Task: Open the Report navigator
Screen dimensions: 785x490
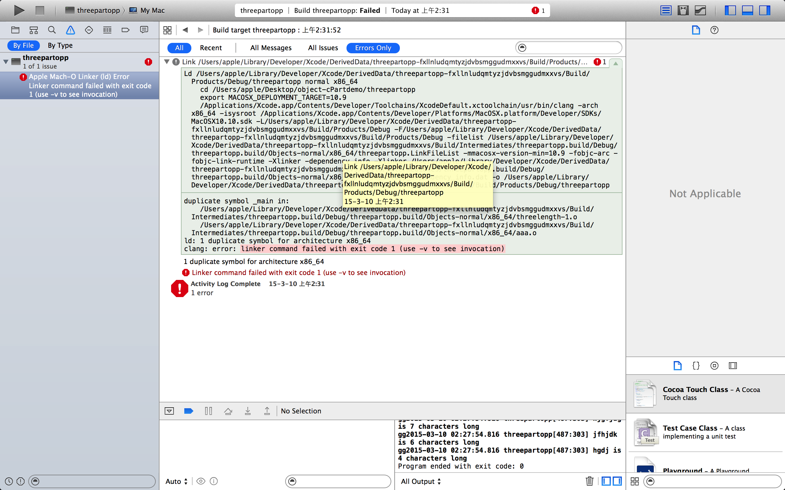Action: (144, 30)
